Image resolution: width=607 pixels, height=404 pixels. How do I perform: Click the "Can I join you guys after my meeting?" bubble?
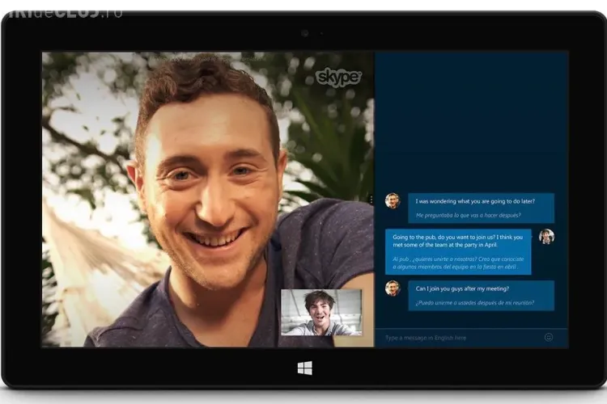coord(473,288)
